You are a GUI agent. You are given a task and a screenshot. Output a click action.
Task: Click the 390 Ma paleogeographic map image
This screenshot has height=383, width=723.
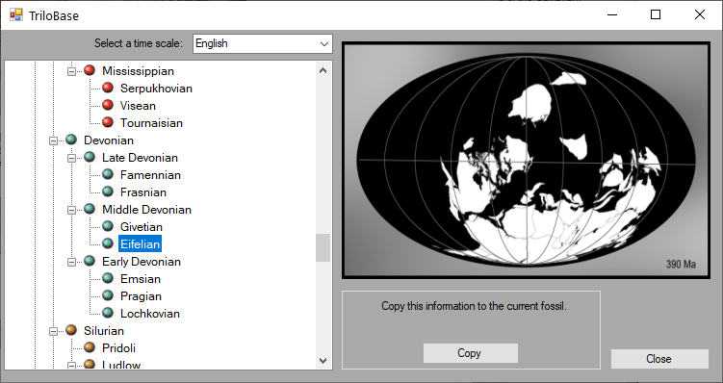(x=526, y=161)
